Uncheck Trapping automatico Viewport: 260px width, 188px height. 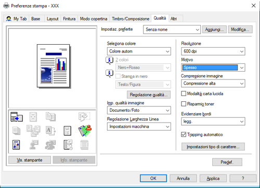pyautogui.click(x=184, y=135)
